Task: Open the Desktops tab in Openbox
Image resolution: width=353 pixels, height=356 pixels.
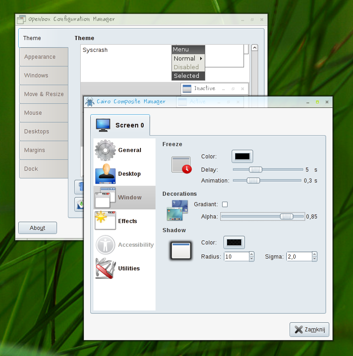Action: click(x=44, y=132)
